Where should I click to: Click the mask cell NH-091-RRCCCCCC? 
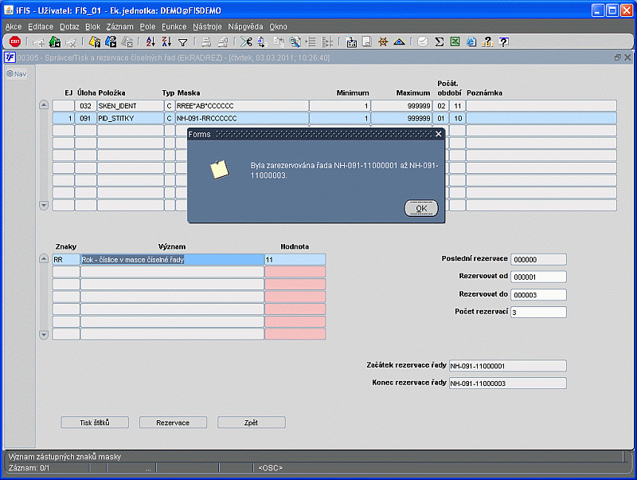[242, 118]
